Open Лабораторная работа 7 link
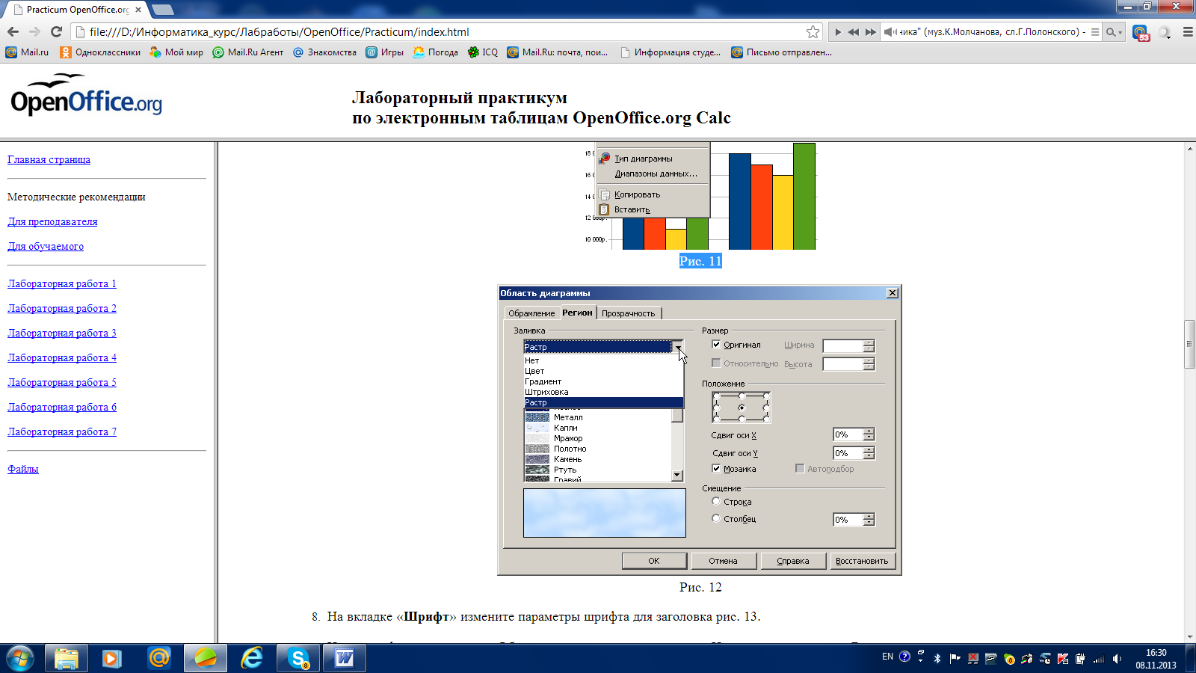This screenshot has width=1196, height=673. (x=62, y=431)
